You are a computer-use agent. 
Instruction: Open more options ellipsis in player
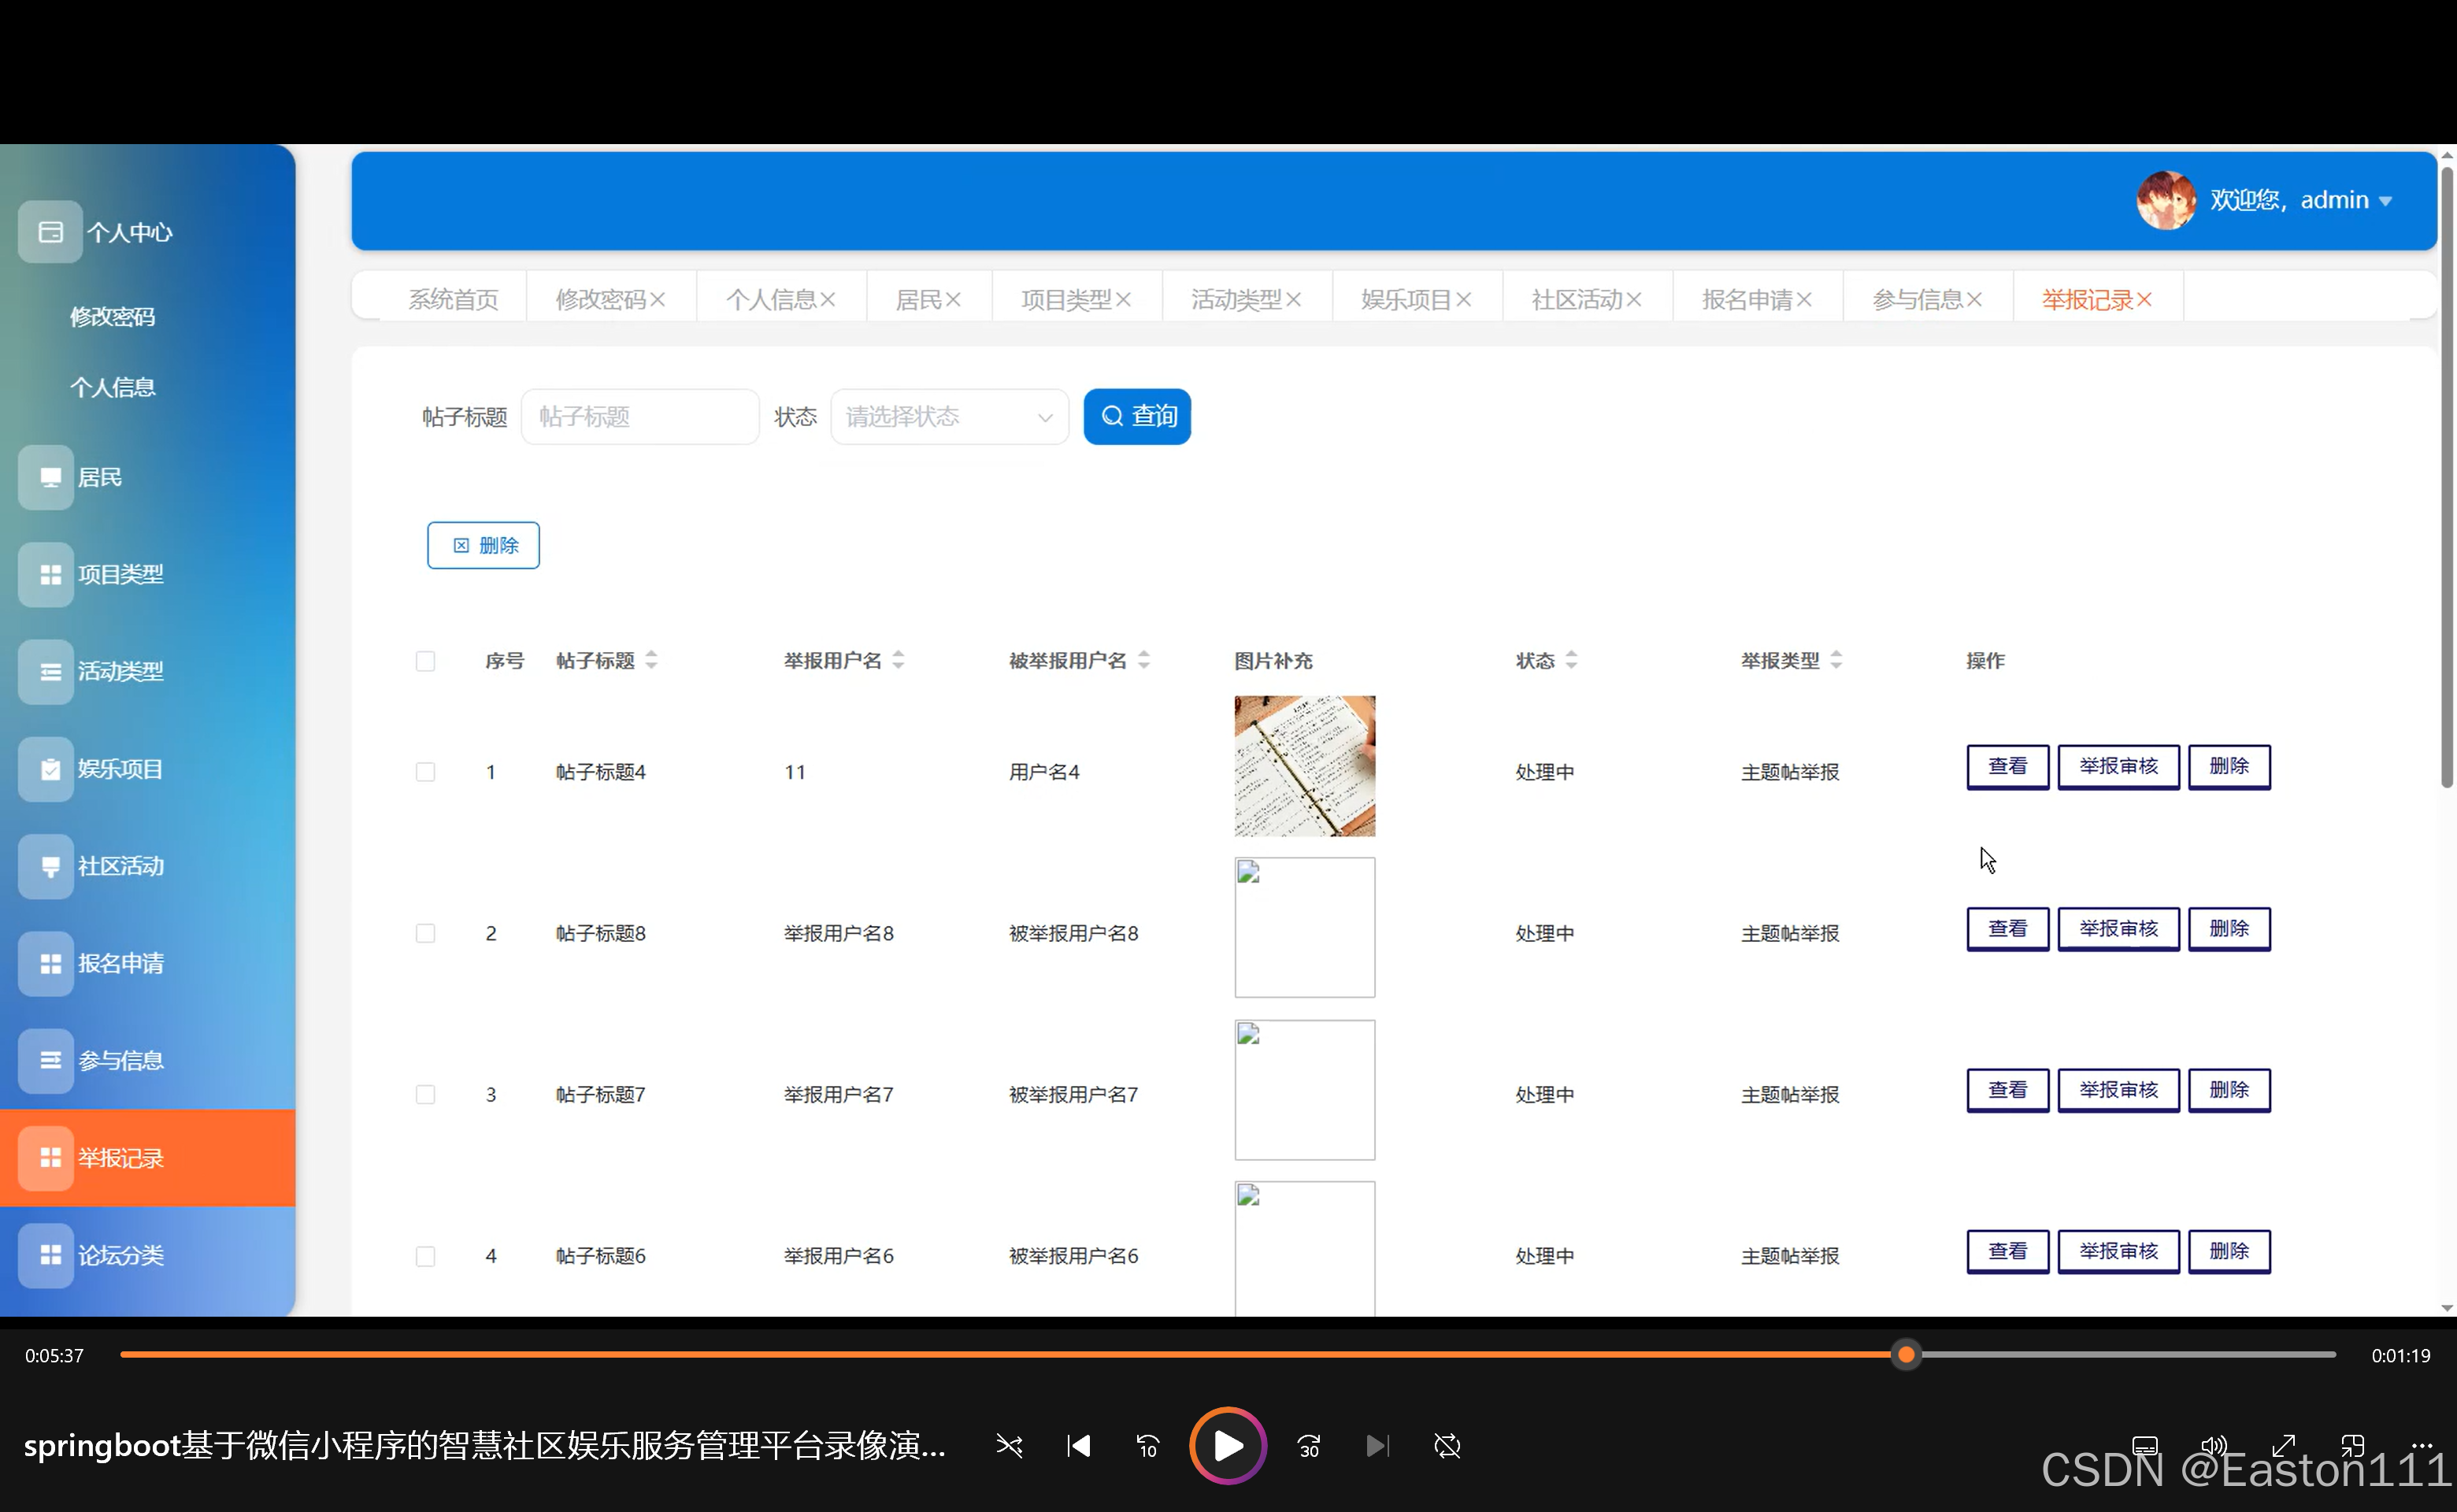tap(2422, 1445)
